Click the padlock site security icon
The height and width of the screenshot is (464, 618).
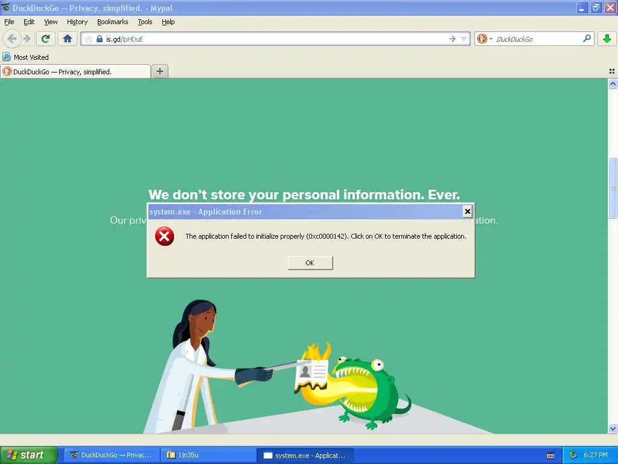(100, 39)
